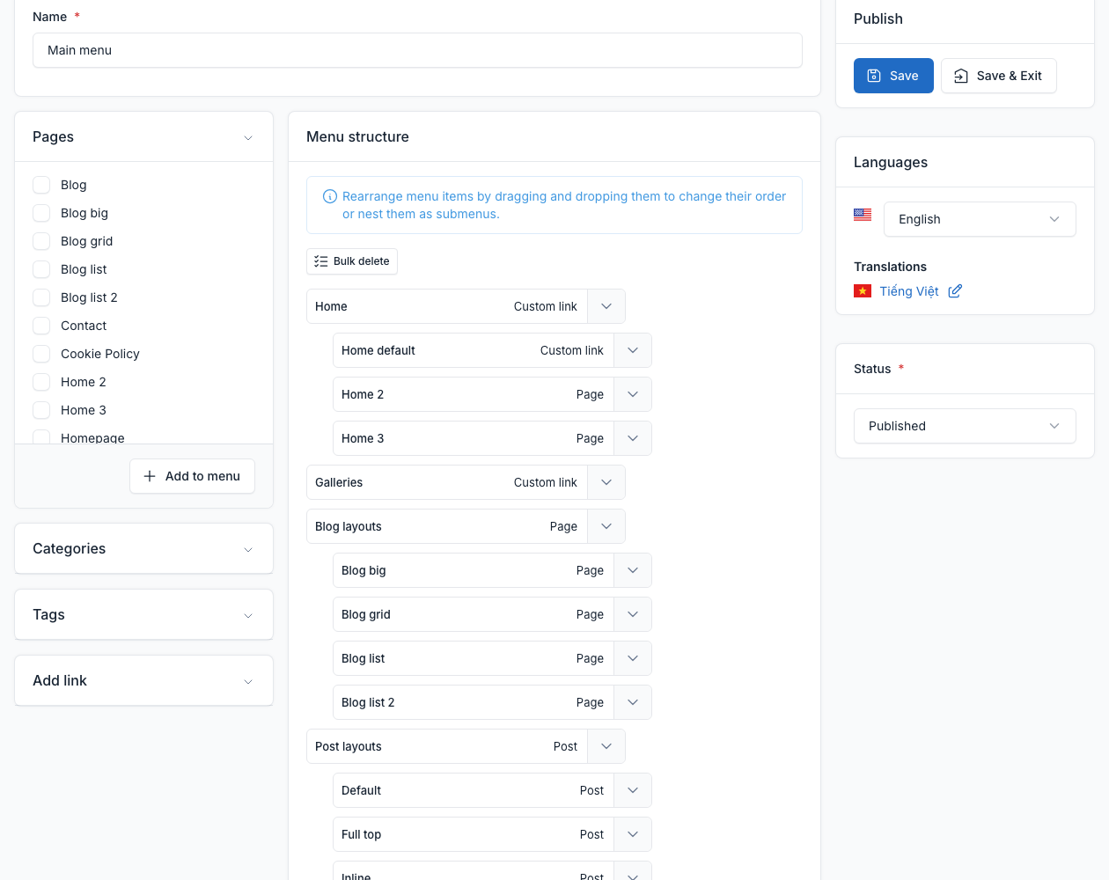1109x880 pixels.
Task: Tick the Blog list page checkbox
Action: (41, 269)
